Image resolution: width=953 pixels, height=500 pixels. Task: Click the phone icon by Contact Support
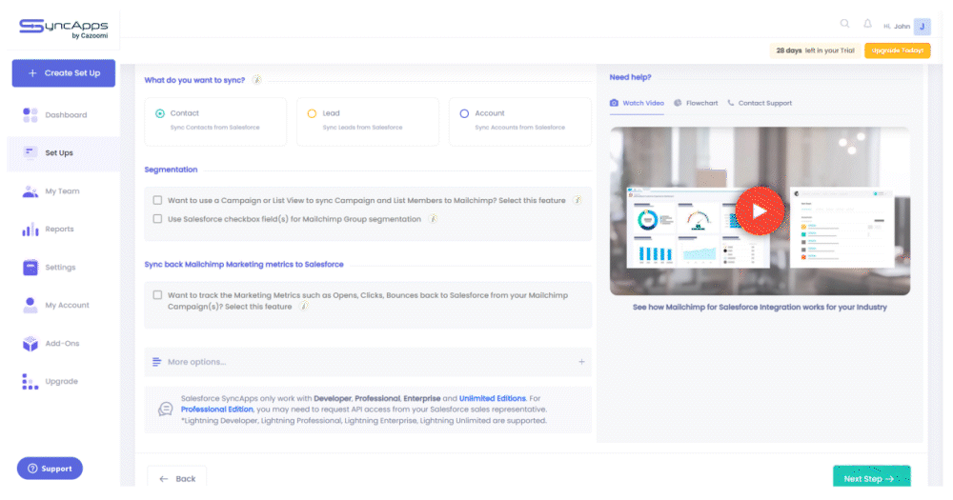731,103
